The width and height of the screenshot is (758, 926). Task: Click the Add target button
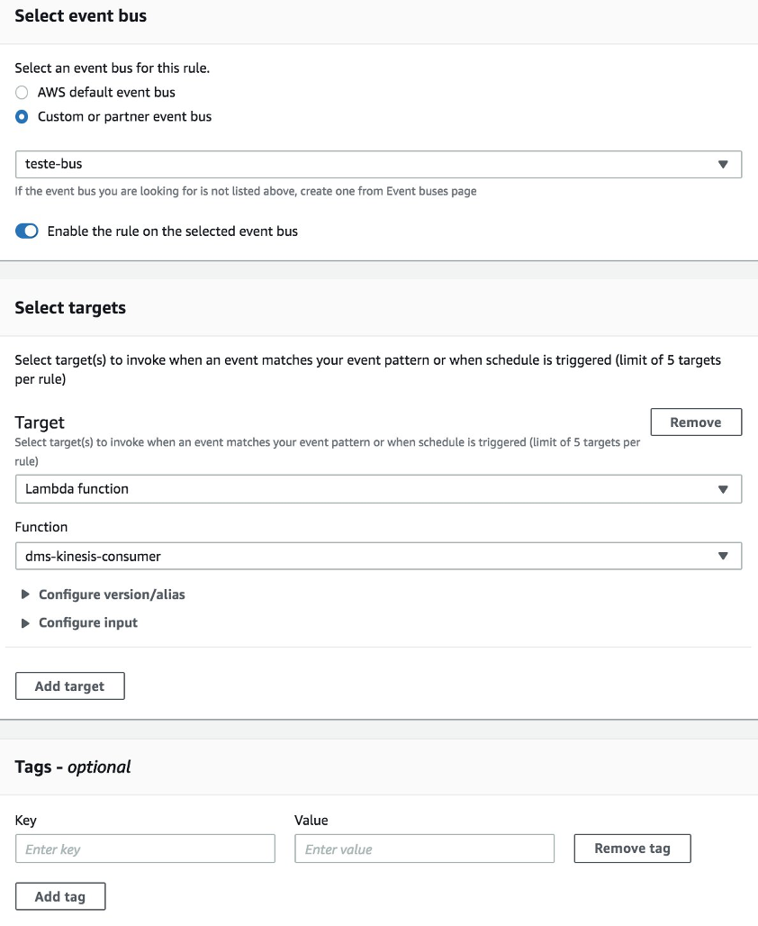70,686
